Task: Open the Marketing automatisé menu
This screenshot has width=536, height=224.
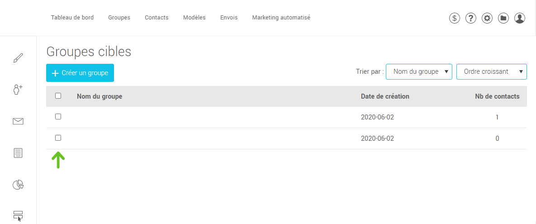Action: (281, 18)
